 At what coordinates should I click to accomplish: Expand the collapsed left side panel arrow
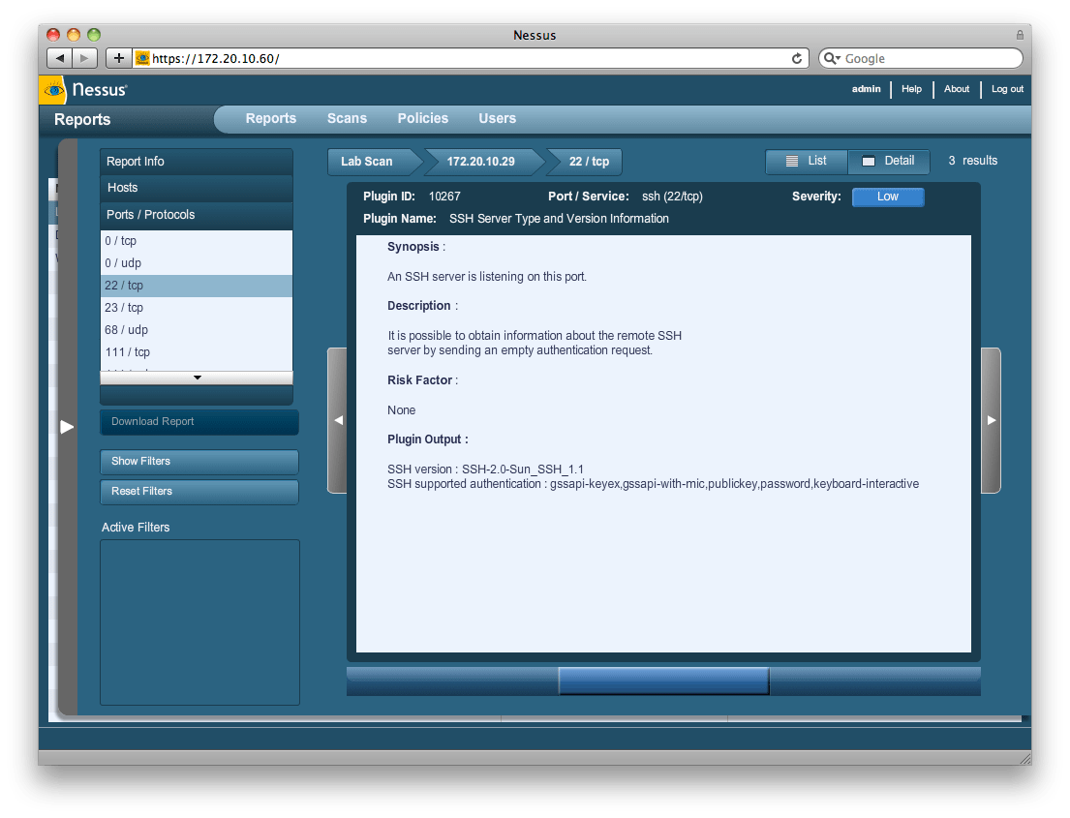point(67,427)
